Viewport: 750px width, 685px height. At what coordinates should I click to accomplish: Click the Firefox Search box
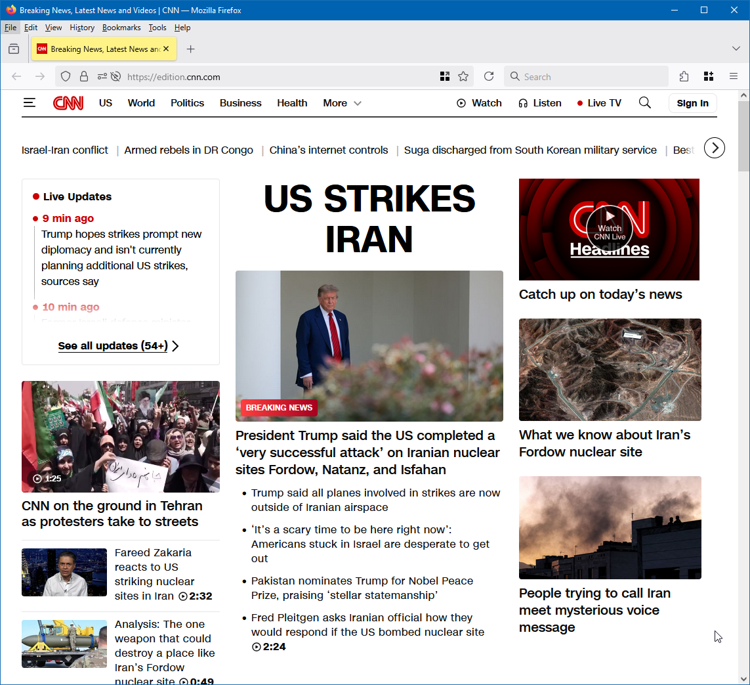coord(586,77)
